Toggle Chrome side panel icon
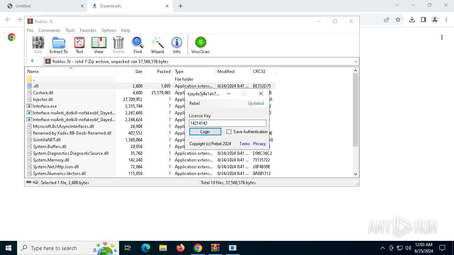 pyautogui.click(x=423, y=20)
